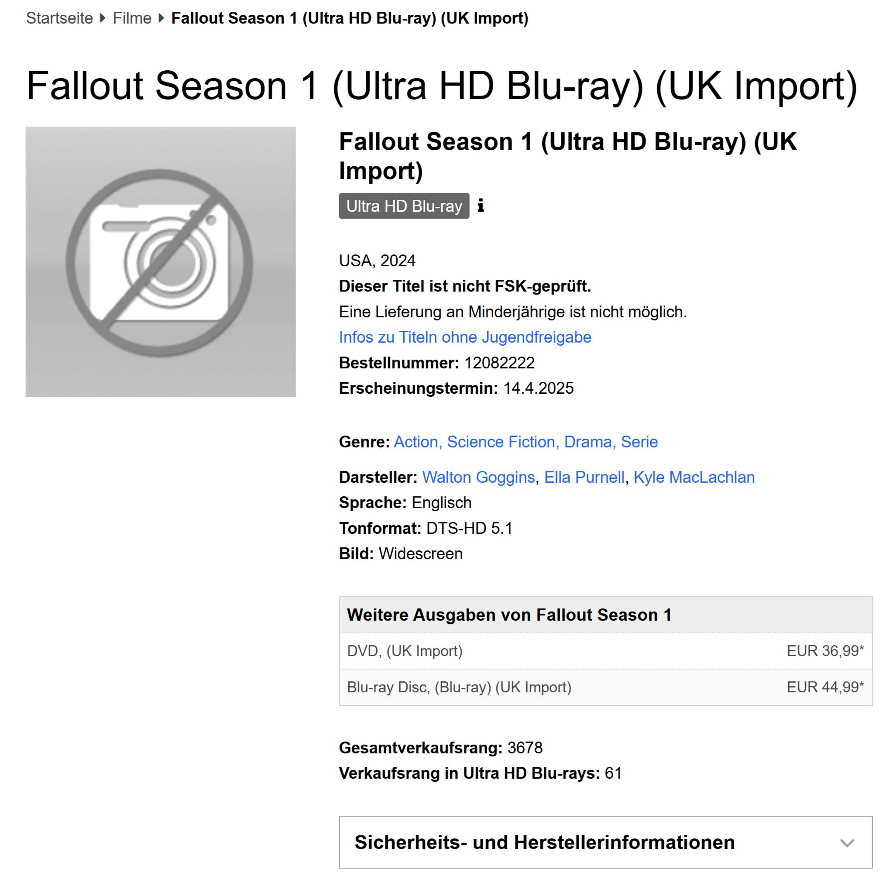Screen dimensions: 883x893
Task: Click the EUR 44,99 Blu-ray price
Action: [x=825, y=687]
